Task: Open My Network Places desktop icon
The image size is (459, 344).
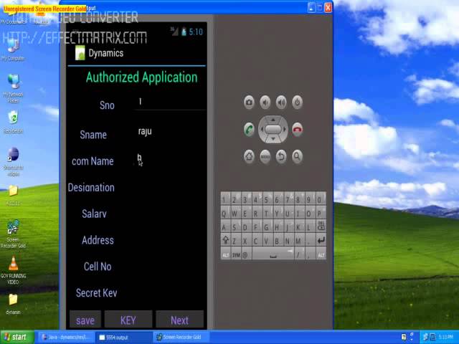Action: click(x=13, y=88)
